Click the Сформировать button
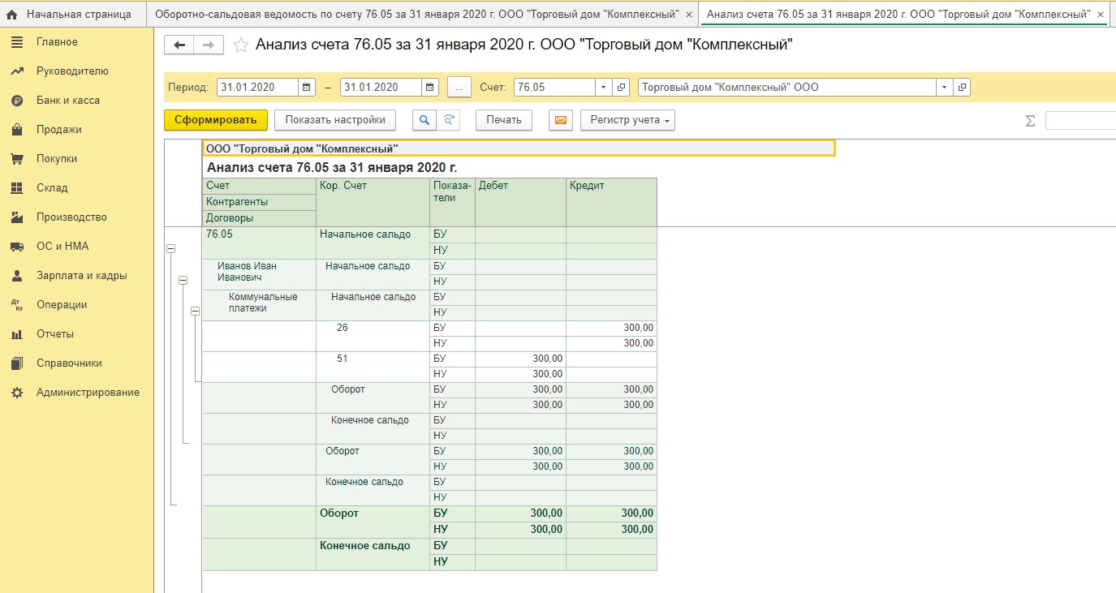Image resolution: width=1116 pixels, height=593 pixels. [215, 120]
